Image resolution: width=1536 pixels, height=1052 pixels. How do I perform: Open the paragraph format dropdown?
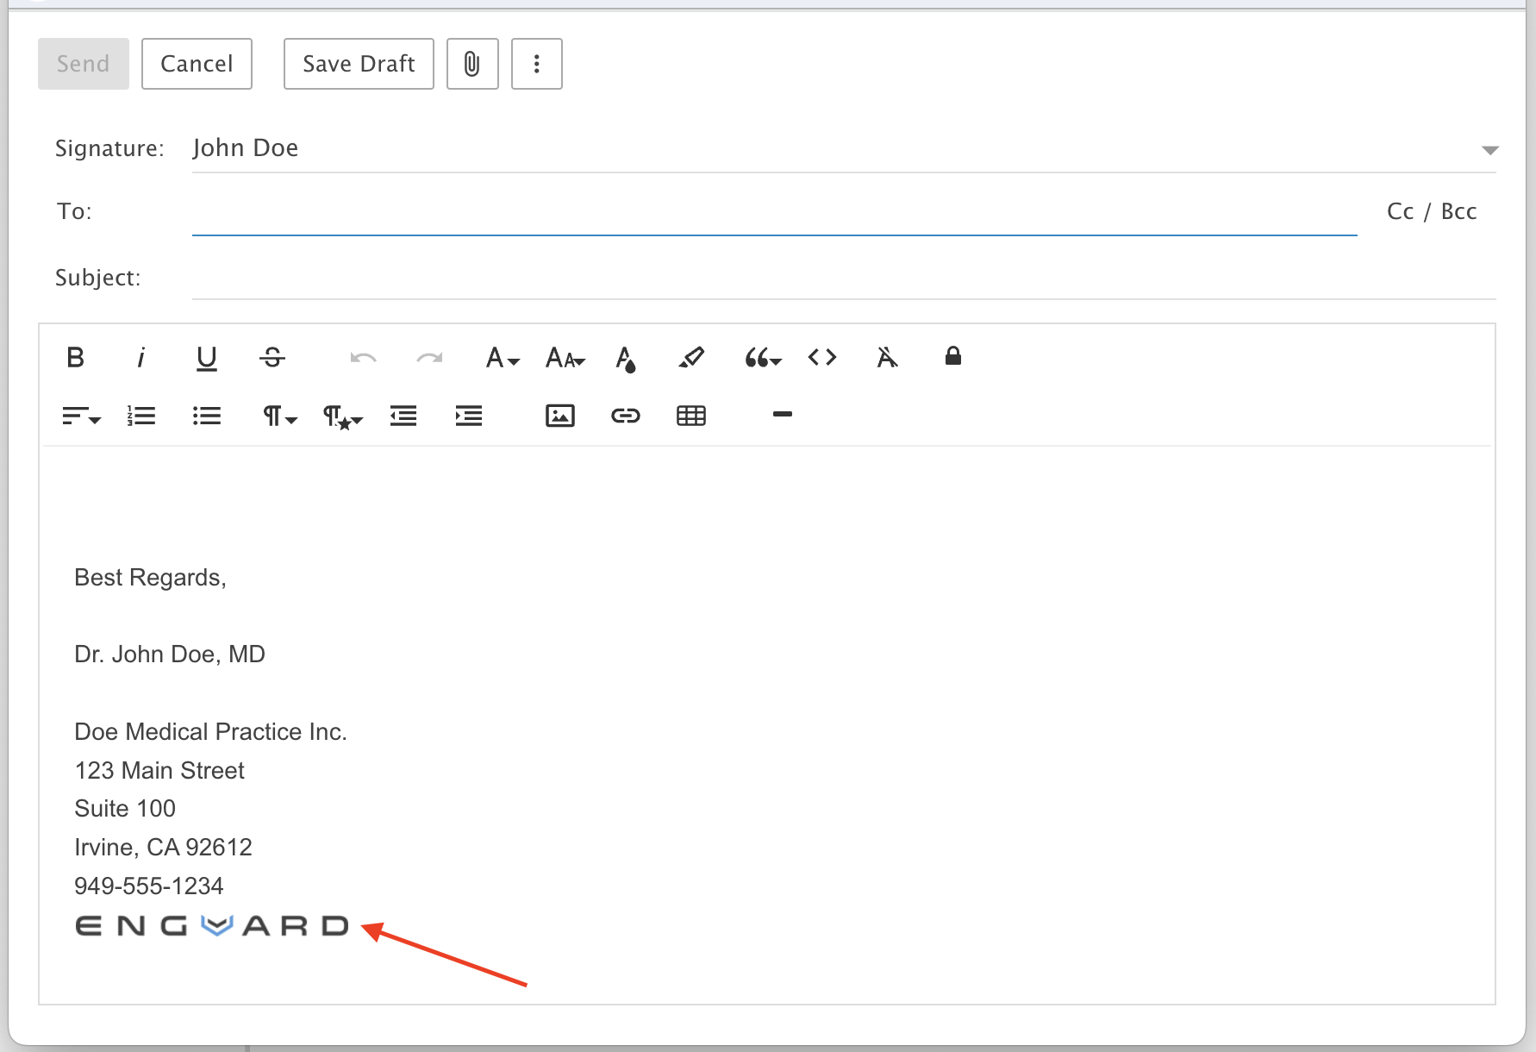tap(279, 416)
